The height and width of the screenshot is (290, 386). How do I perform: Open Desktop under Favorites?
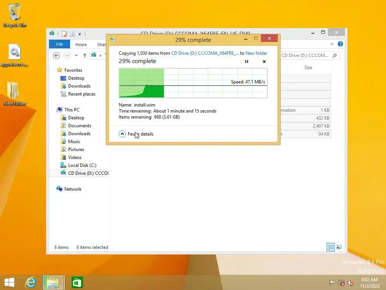pos(76,78)
